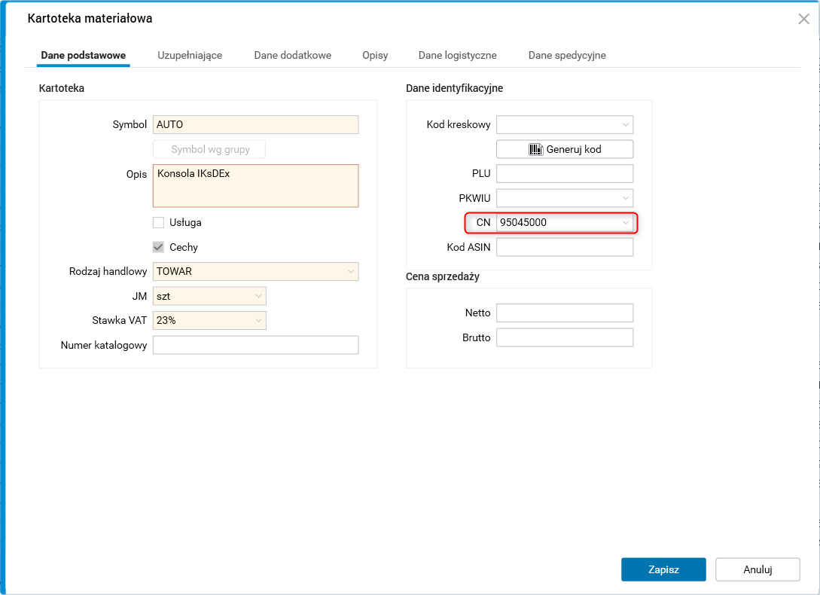Expand the CN code dropdown

click(626, 223)
